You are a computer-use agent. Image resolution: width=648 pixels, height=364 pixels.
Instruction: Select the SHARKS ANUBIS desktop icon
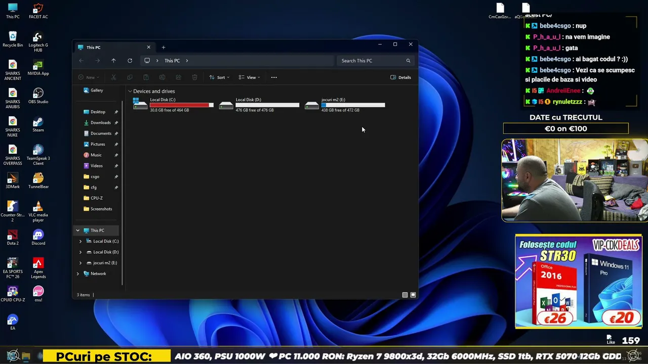pos(13,99)
